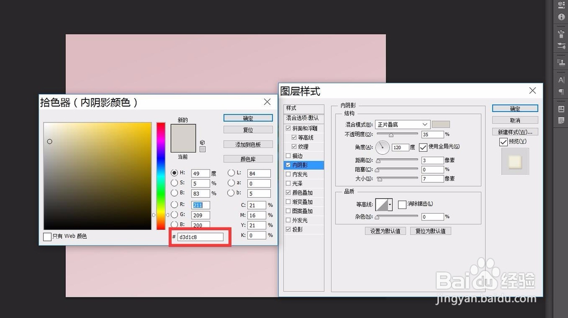This screenshot has width=568, height=318.
Task: Select 混合选项:默认 in the style list
Action: tap(303, 118)
